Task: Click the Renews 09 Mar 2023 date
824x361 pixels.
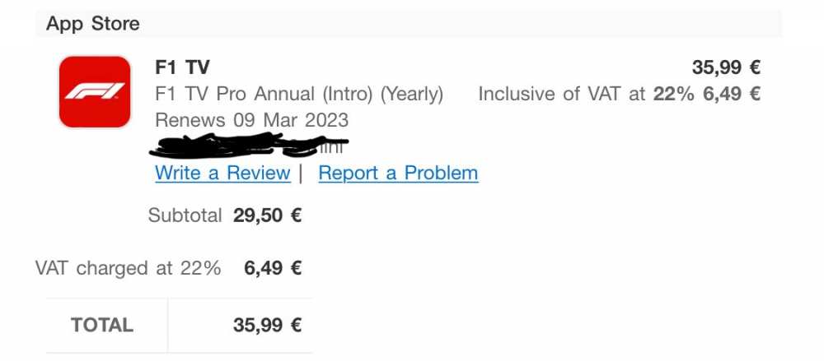Action: (x=251, y=120)
